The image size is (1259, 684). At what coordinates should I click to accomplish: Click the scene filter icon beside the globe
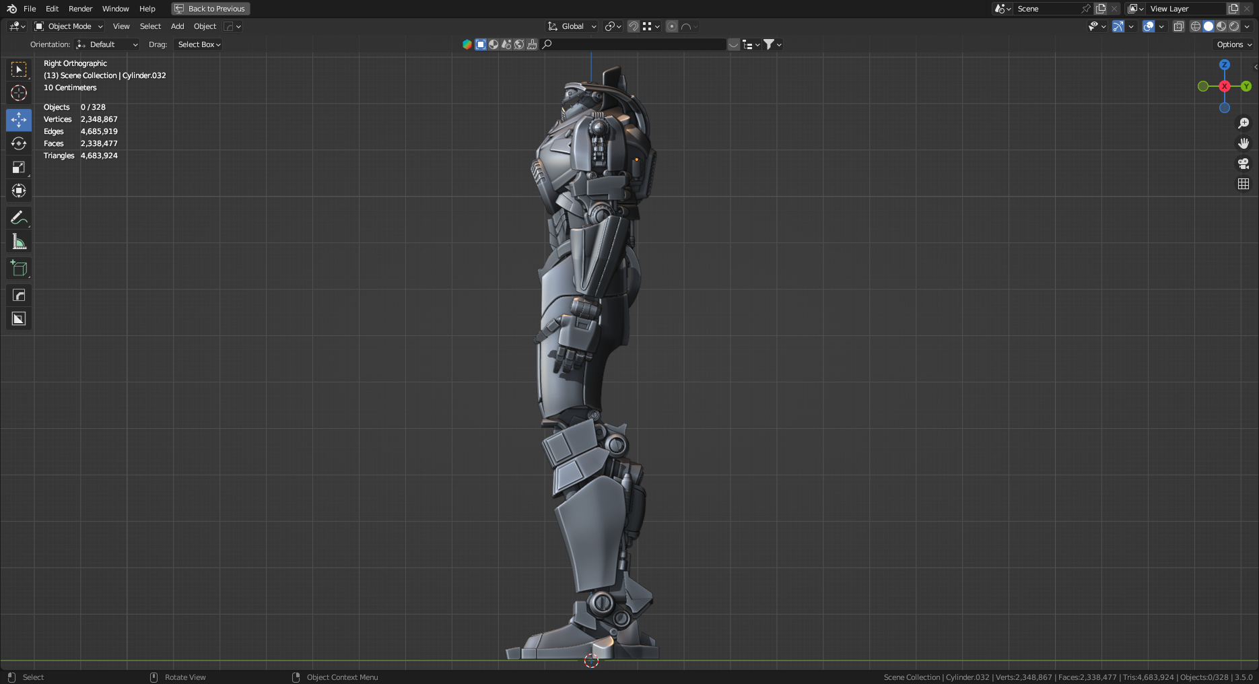pyautogui.click(x=506, y=44)
